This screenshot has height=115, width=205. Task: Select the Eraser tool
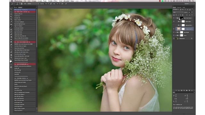coord(11,34)
